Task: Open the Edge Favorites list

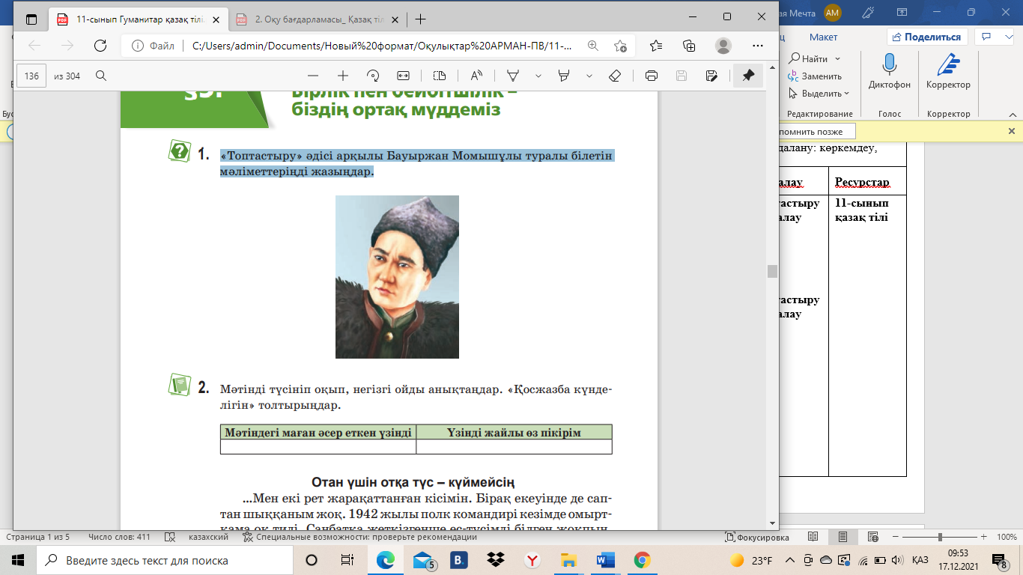Action: 656,46
